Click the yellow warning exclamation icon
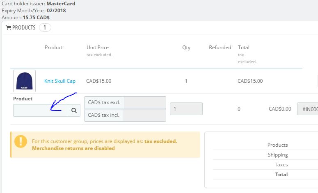This screenshot has width=318, height=193. coord(21,142)
